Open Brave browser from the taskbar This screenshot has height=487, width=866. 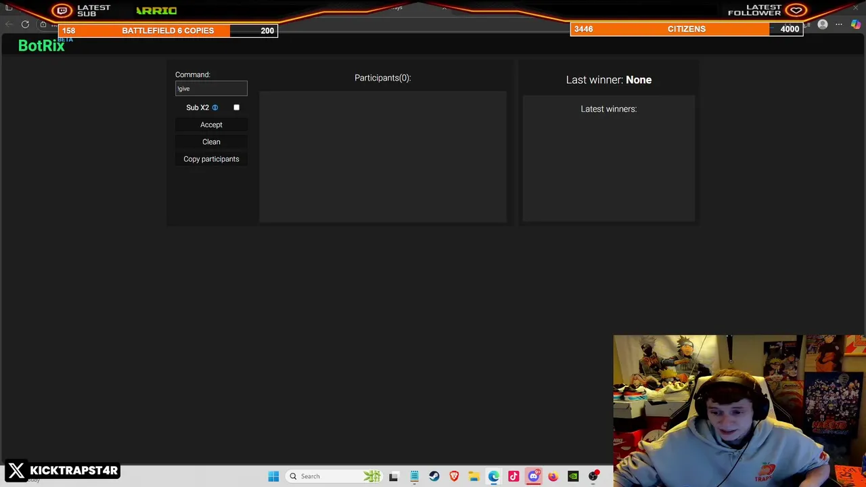(x=454, y=476)
